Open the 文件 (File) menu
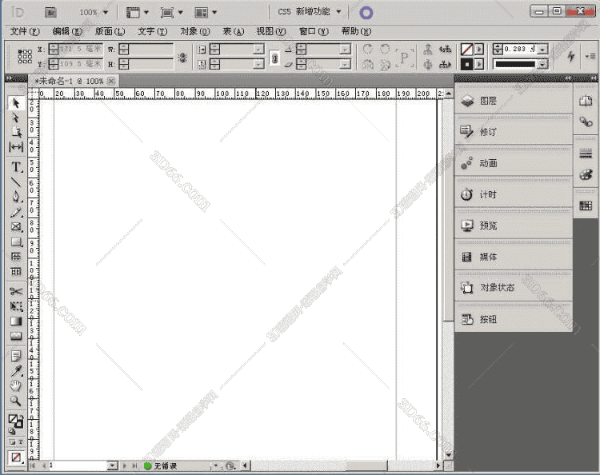Viewport: 600px width, 475px height. [25, 31]
